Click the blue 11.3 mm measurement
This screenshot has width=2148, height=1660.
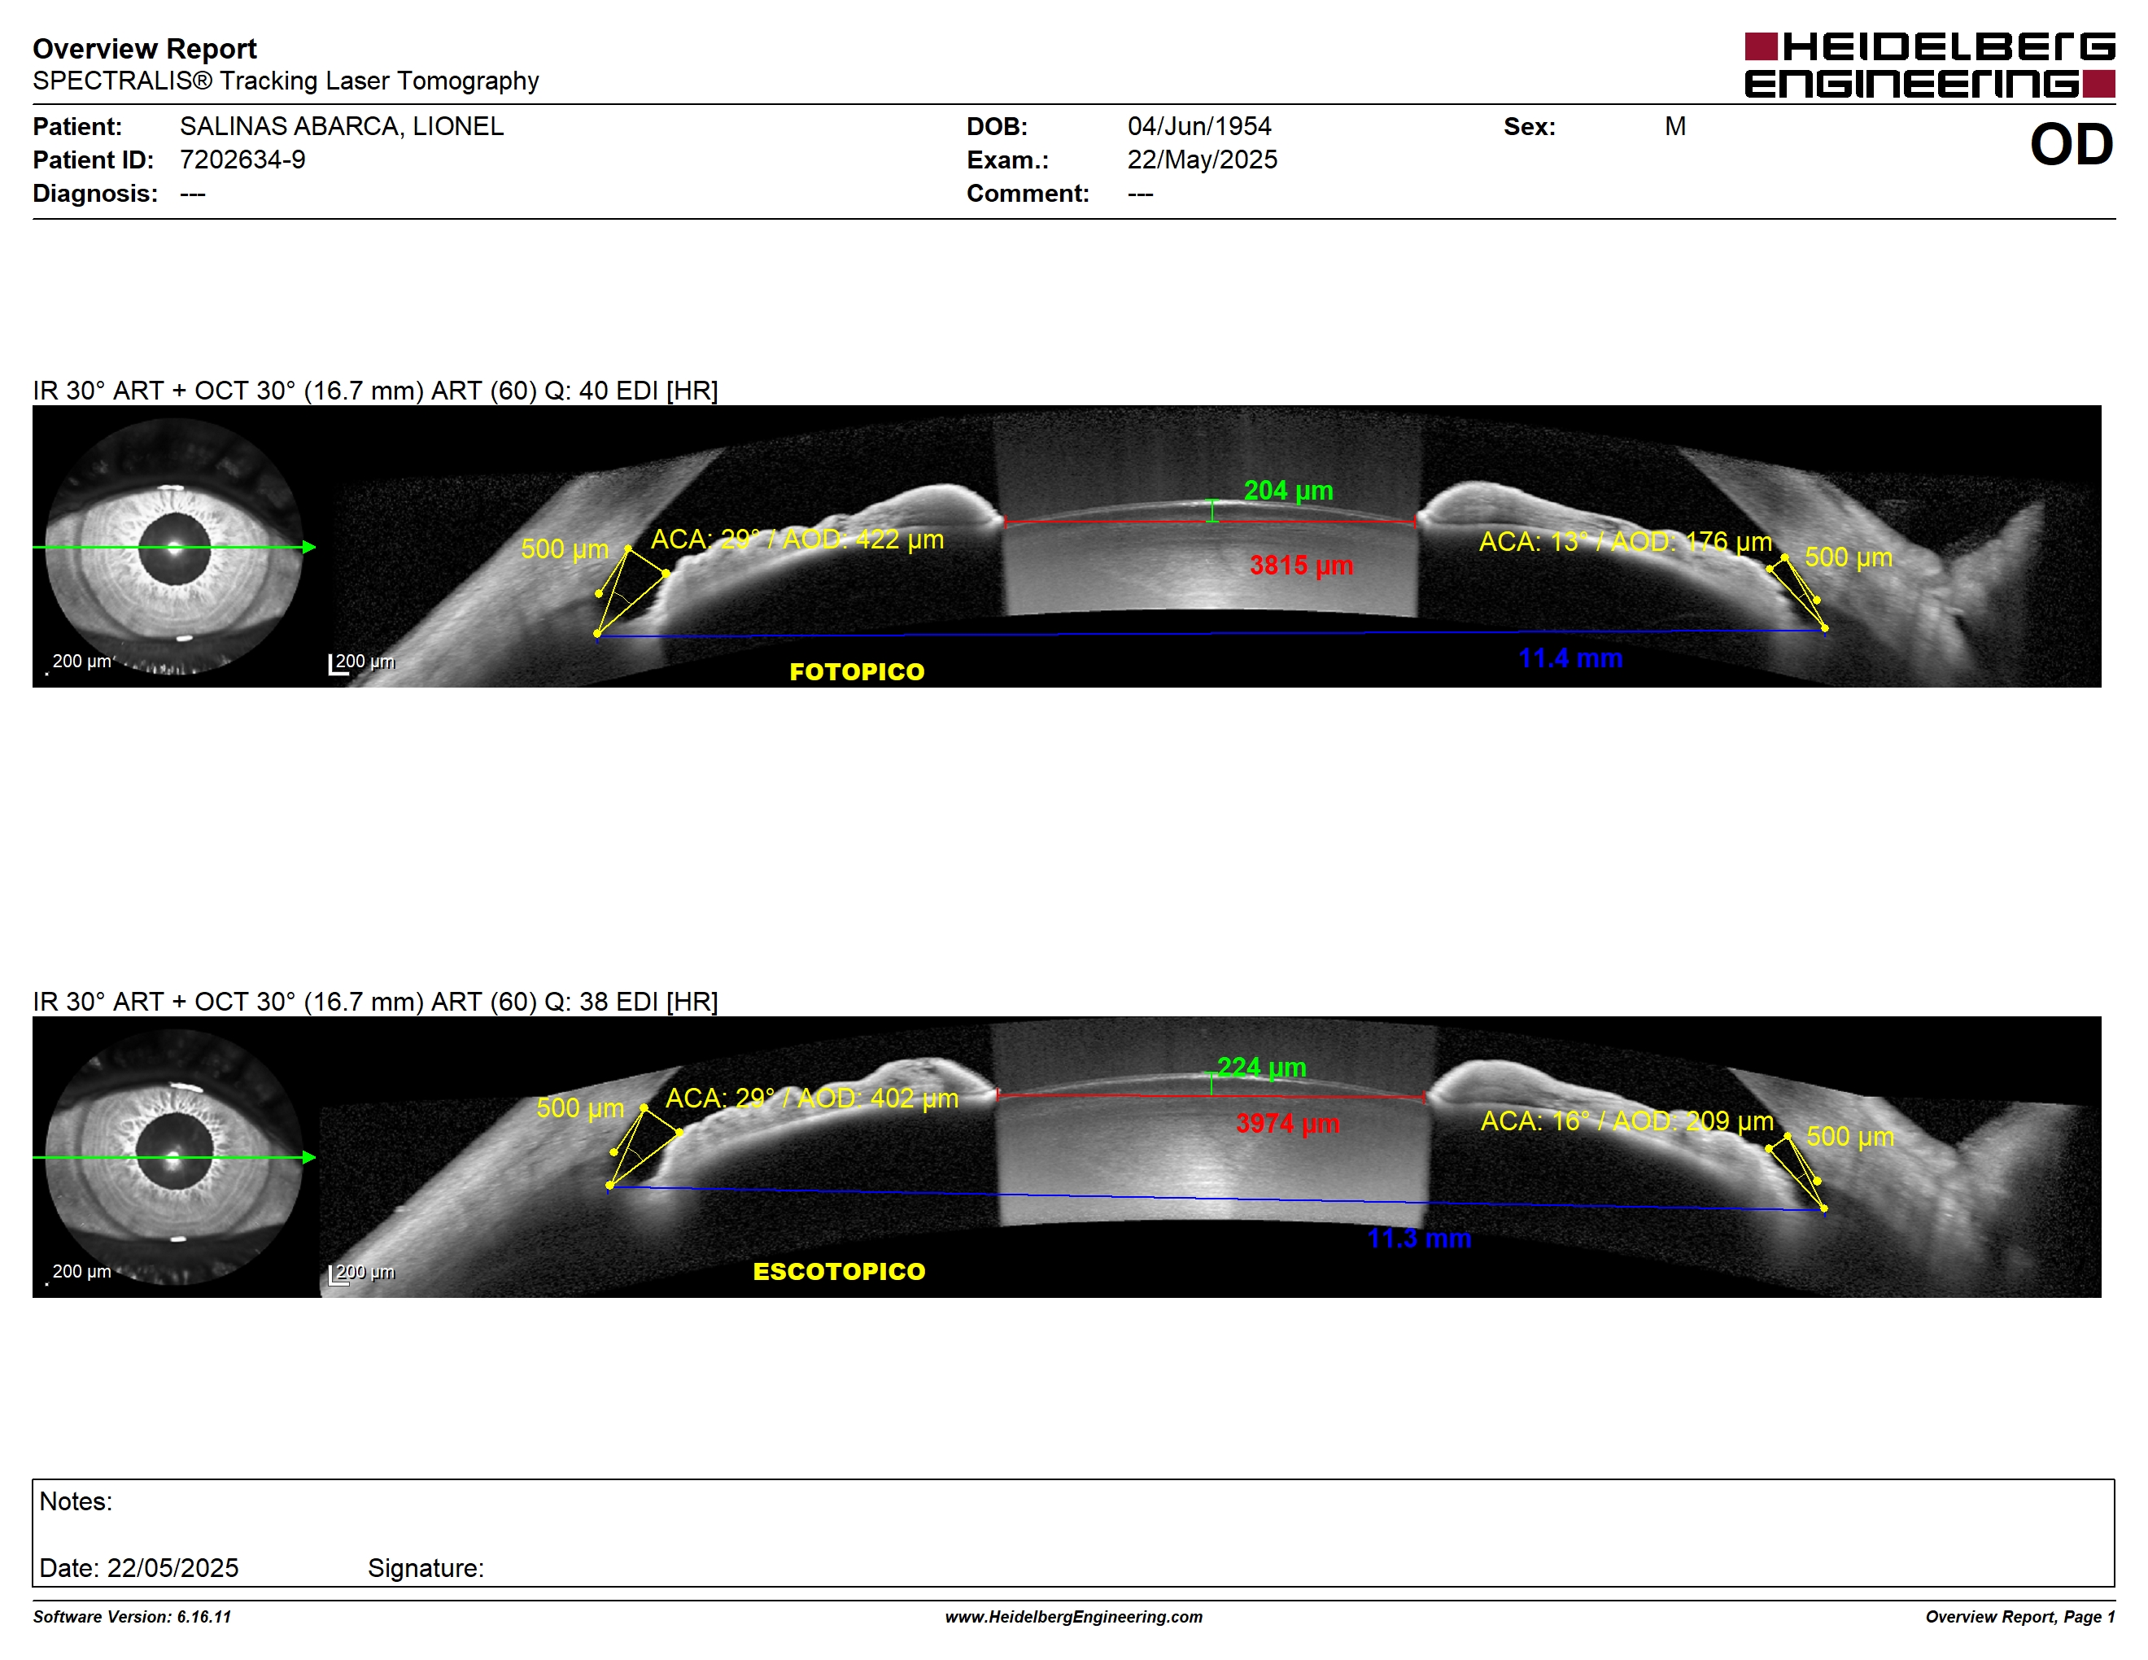(1419, 1238)
